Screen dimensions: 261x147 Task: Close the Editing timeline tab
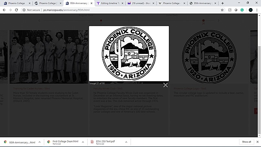click(x=122, y=3)
